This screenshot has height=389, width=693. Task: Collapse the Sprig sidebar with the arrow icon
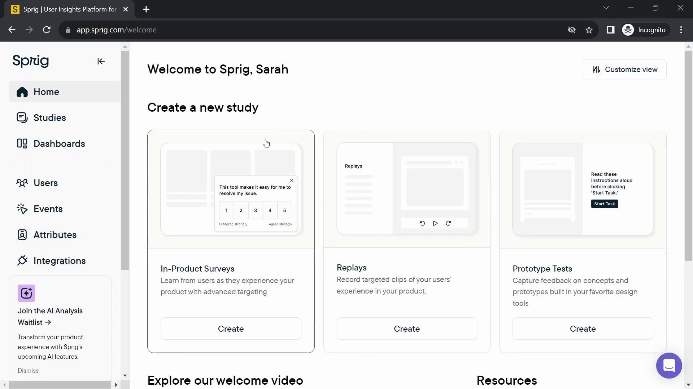click(x=101, y=61)
